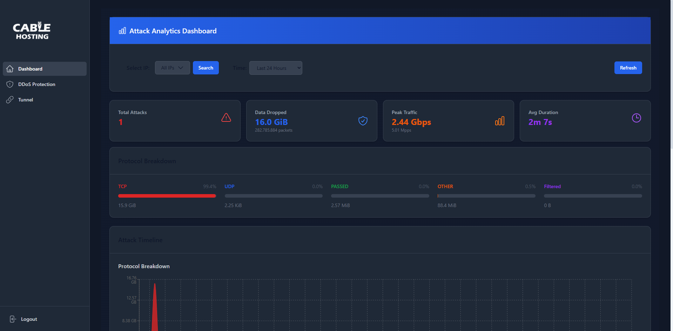Image resolution: width=673 pixels, height=331 pixels.
Task: Click the Peak Traffic bar chart icon
Action: pyautogui.click(x=500, y=121)
